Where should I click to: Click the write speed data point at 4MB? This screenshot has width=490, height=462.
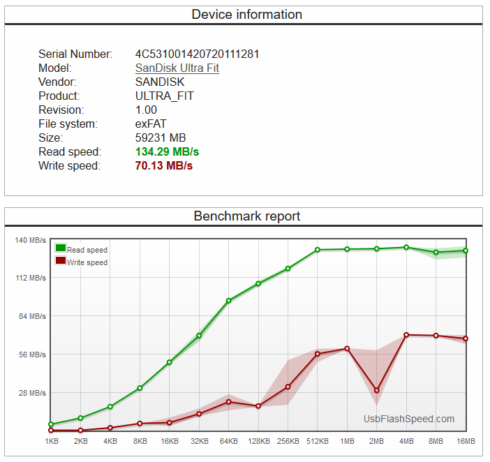click(x=406, y=335)
